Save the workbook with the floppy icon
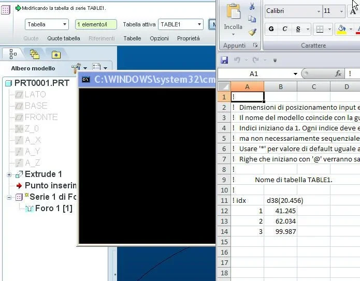 [x=224, y=60]
